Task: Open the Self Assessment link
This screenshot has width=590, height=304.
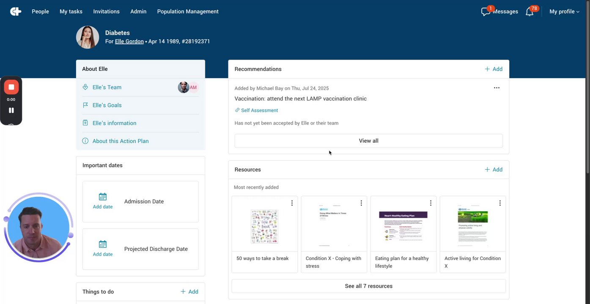Action: pos(259,110)
